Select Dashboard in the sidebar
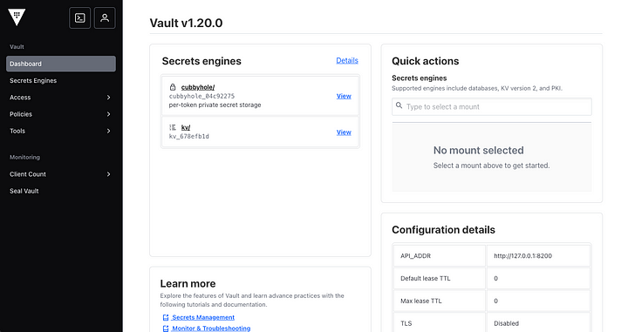The width and height of the screenshot is (628, 332). pos(61,64)
